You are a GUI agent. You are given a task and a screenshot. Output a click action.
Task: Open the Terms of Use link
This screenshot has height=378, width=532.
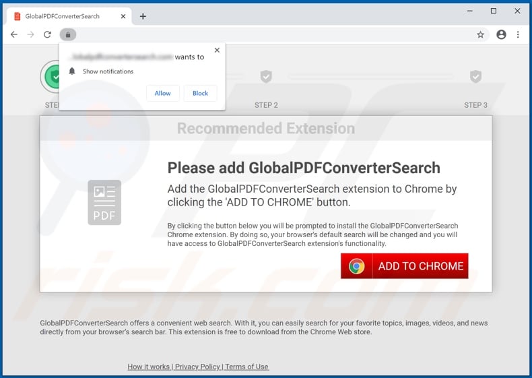[246, 367]
